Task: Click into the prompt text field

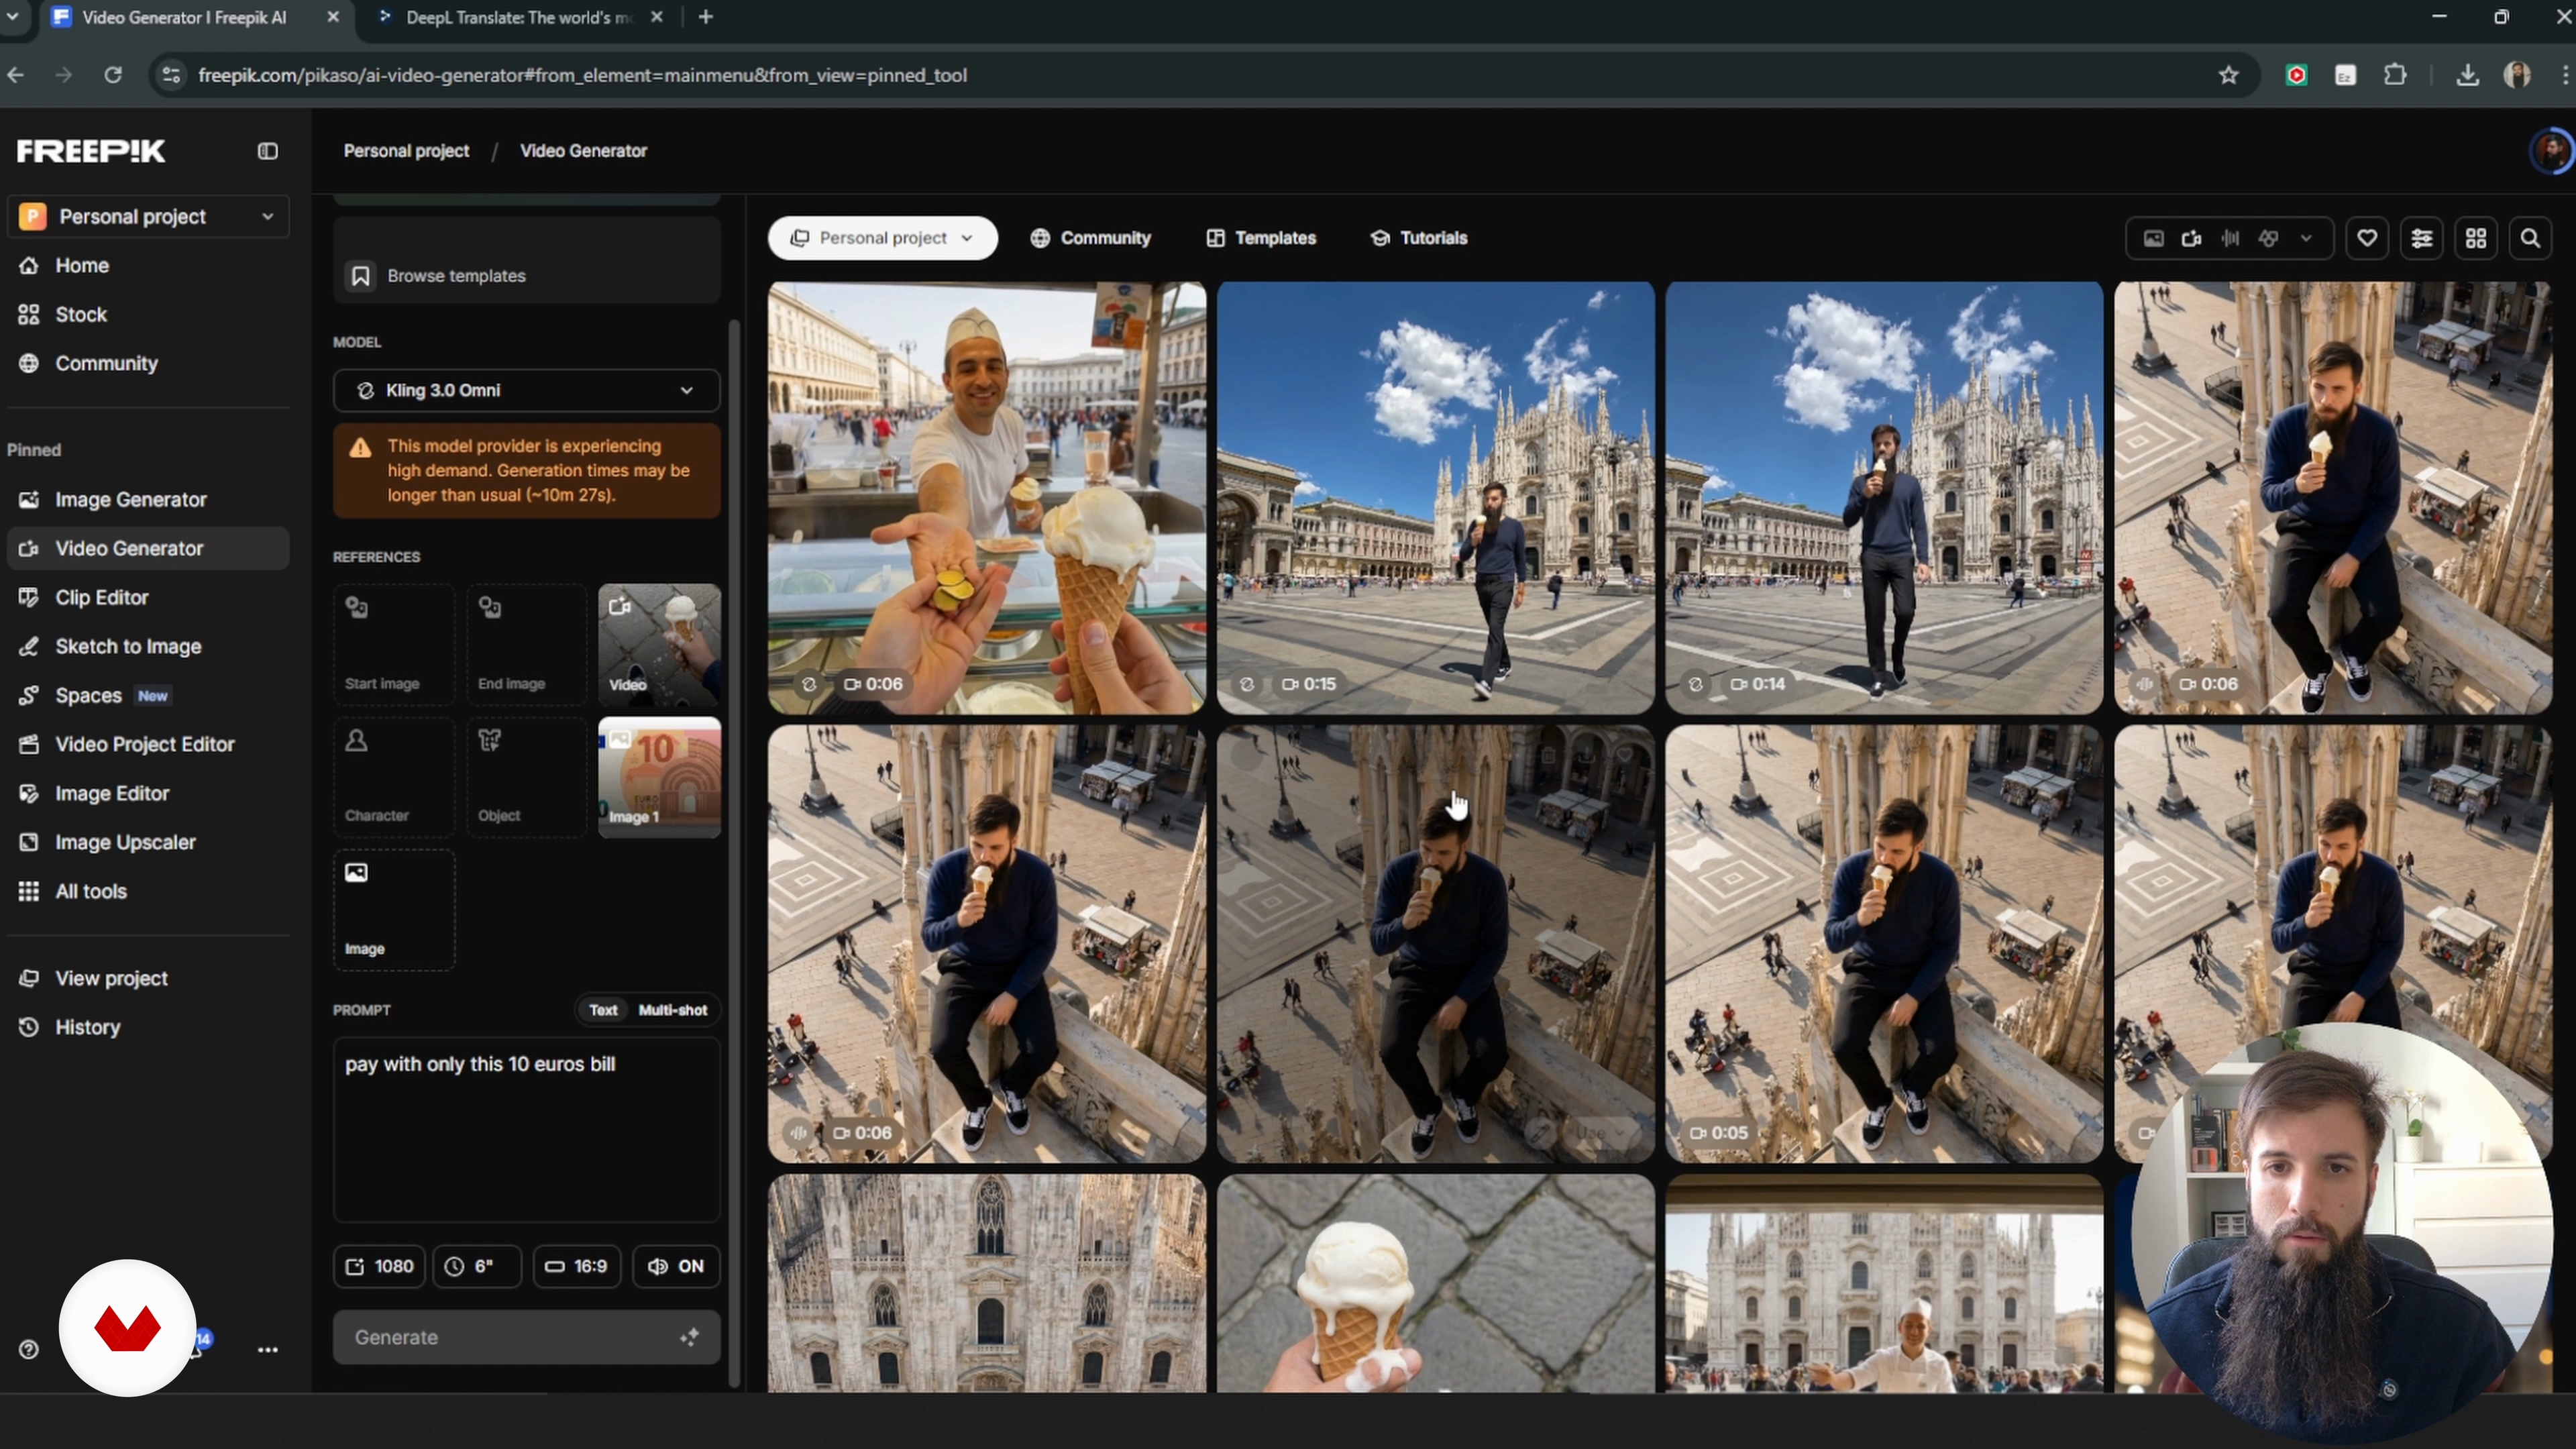Action: (x=526, y=1130)
